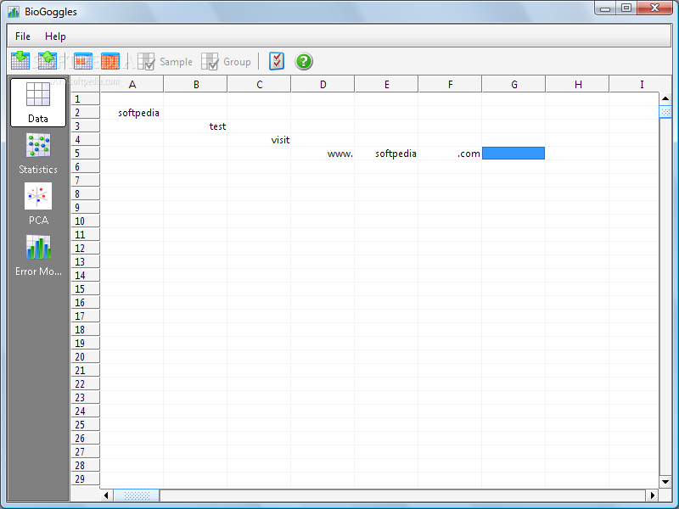Select row 29 header

(x=86, y=479)
